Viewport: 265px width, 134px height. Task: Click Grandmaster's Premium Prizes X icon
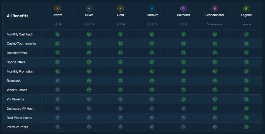(215, 127)
